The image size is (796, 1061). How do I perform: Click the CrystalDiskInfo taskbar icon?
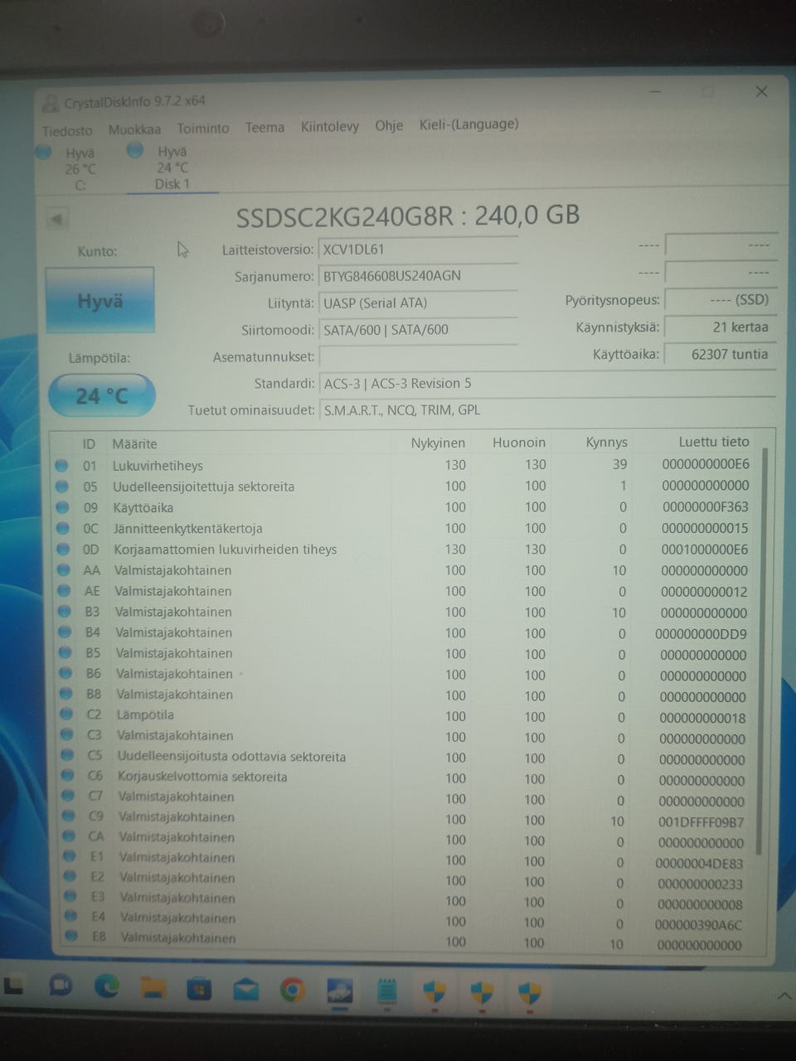(339, 991)
